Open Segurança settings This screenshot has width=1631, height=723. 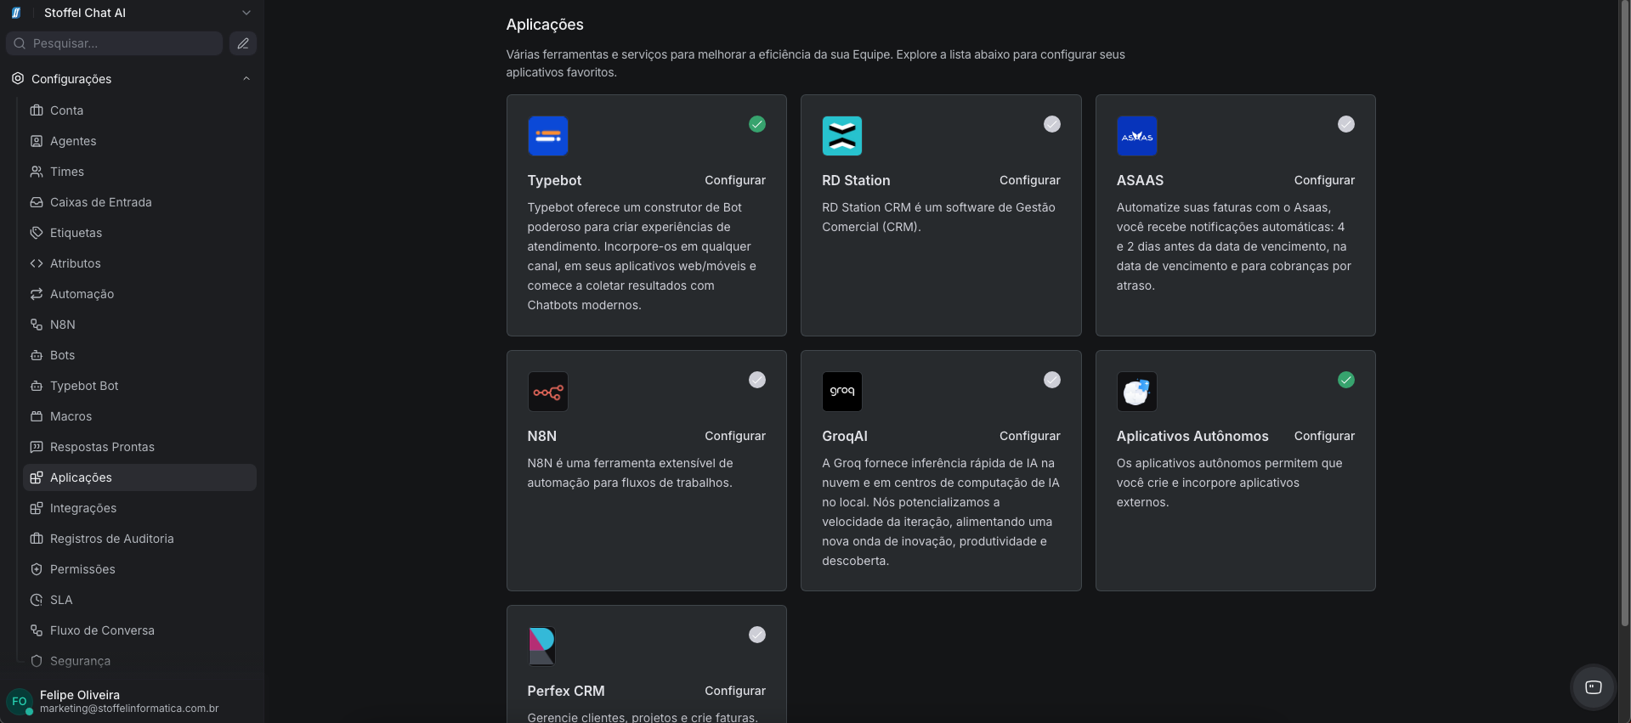139,661
